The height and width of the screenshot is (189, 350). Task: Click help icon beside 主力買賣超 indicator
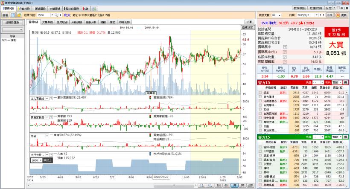[51, 98]
